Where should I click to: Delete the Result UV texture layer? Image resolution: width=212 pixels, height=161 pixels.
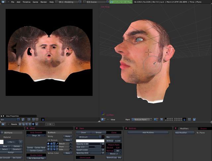71,144
